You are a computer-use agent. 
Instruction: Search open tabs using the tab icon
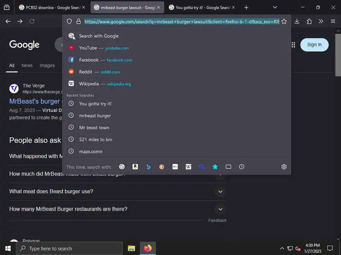[x=228, y=167]
